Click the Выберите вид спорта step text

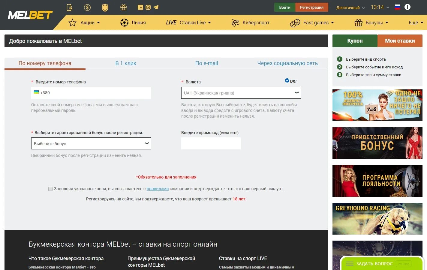pyautogui.click(x=366, y=59)
